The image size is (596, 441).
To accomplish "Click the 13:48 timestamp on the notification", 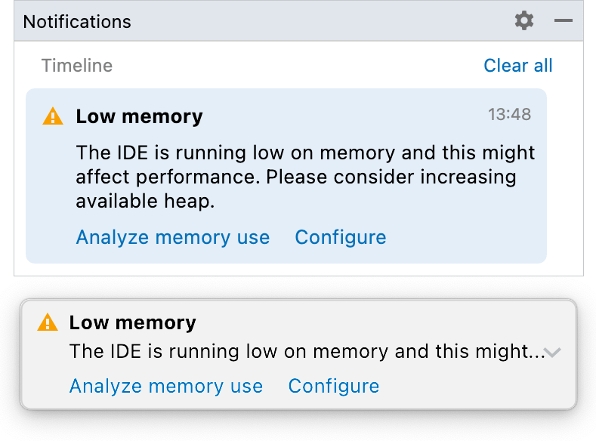I will coord(509,114).
